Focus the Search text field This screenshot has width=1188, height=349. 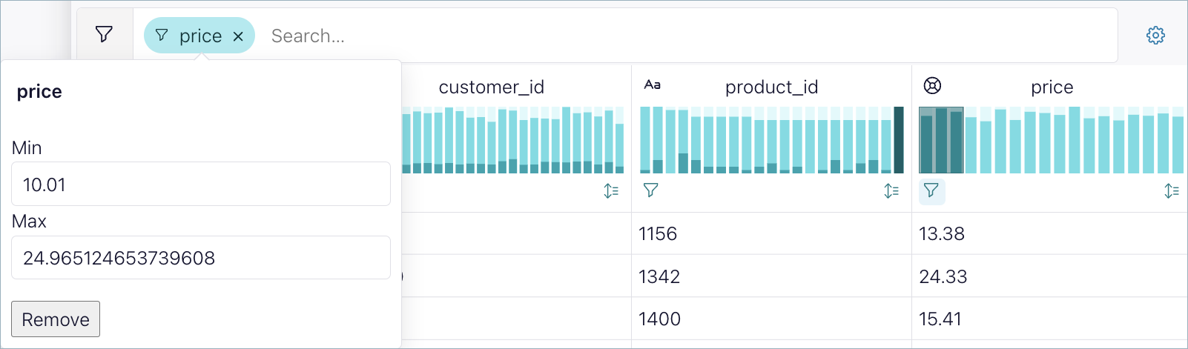point(667,36)
